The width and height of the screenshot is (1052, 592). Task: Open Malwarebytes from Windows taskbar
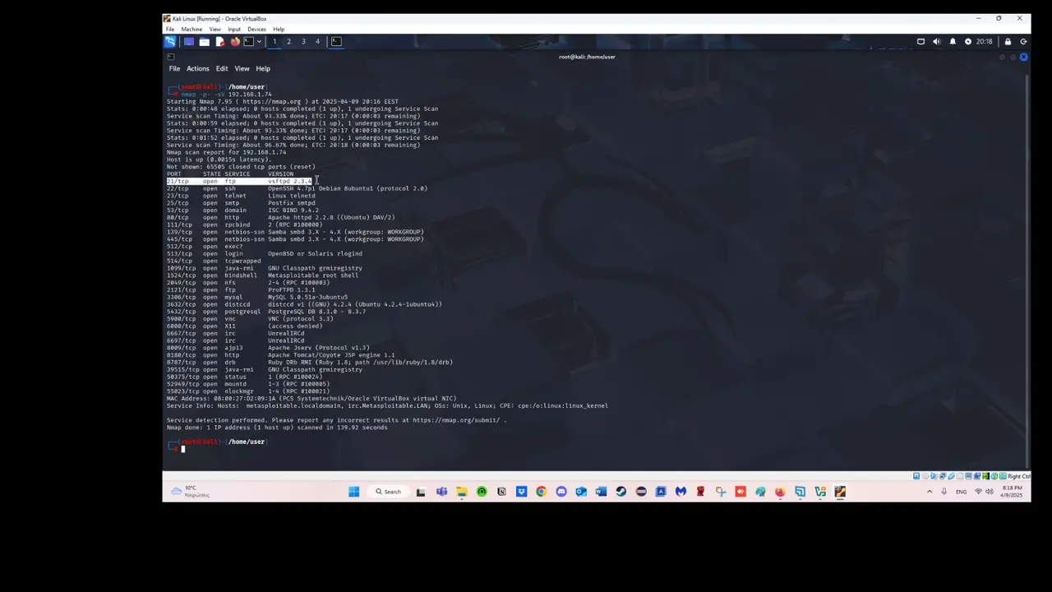coord(681,492)
